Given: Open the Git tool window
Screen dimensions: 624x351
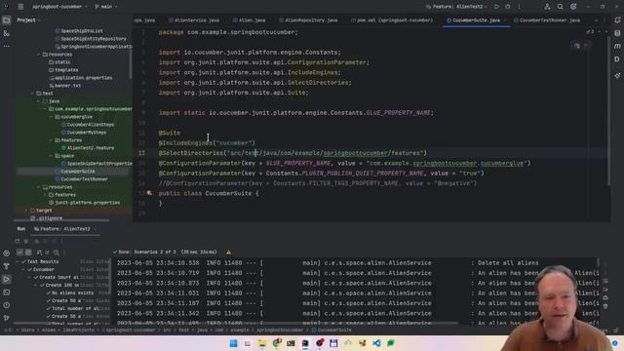Looking at the screenshot, I should pos(7,318).
